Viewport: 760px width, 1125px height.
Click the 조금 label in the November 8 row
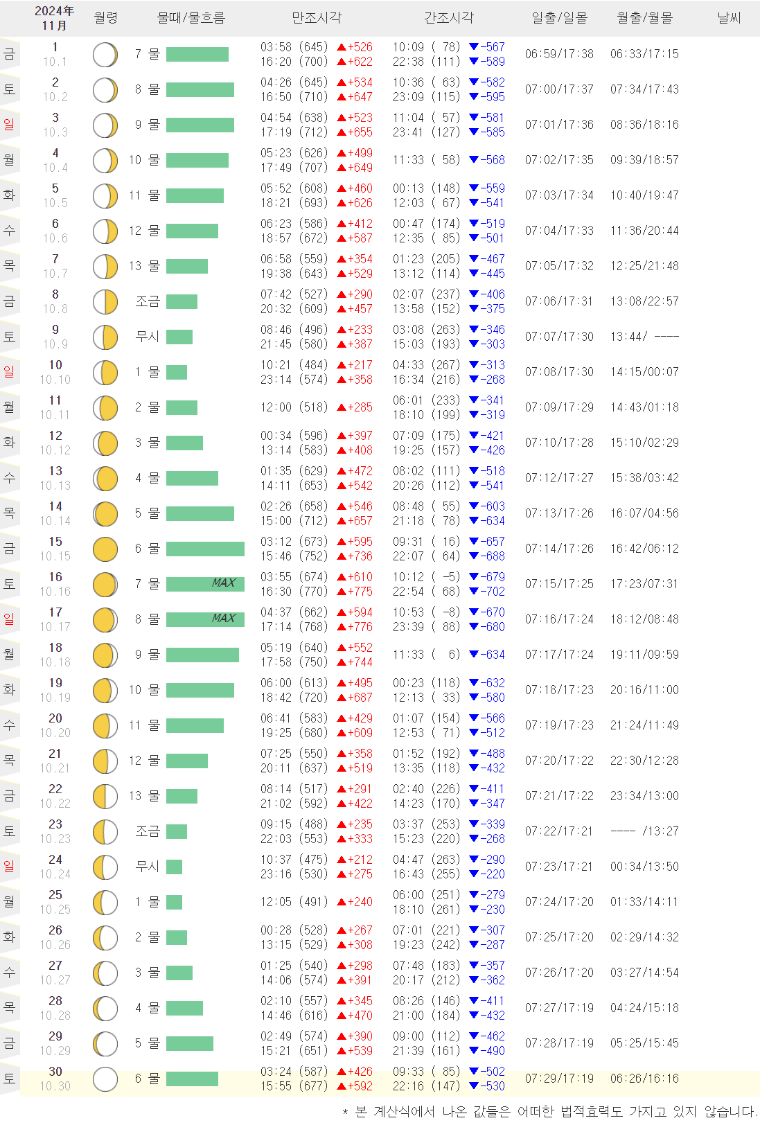148,301
